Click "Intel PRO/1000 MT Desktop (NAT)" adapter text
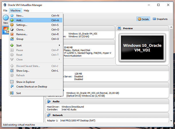 pyautogui.click(x=78, y=120)
